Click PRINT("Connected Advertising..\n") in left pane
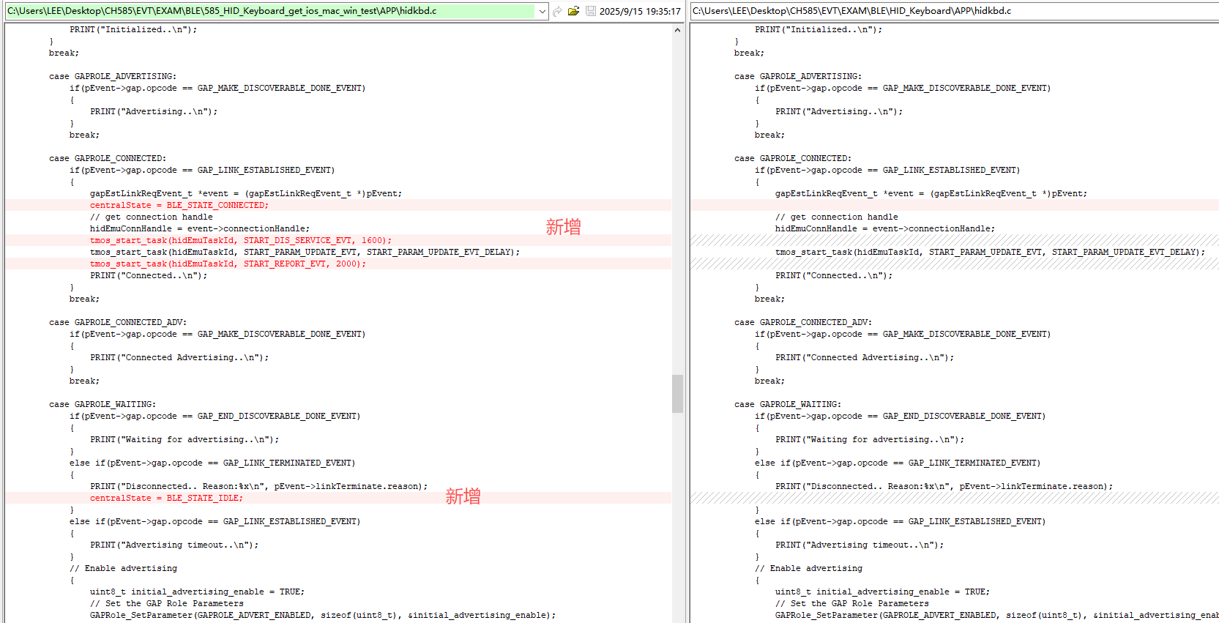Image resolution: width=1219 pixels, height=623 pixels. [179, 357]
